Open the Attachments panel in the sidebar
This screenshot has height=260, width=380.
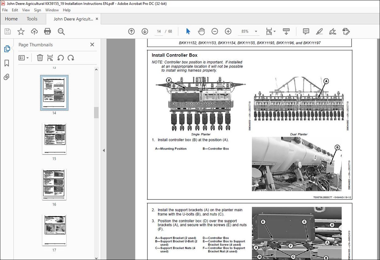[7, 77]
